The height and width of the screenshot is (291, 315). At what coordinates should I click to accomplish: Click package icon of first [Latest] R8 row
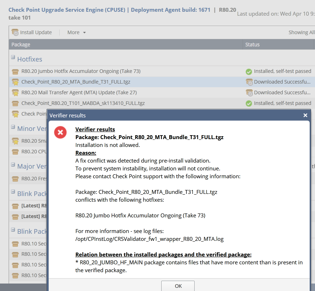point(15,206)
